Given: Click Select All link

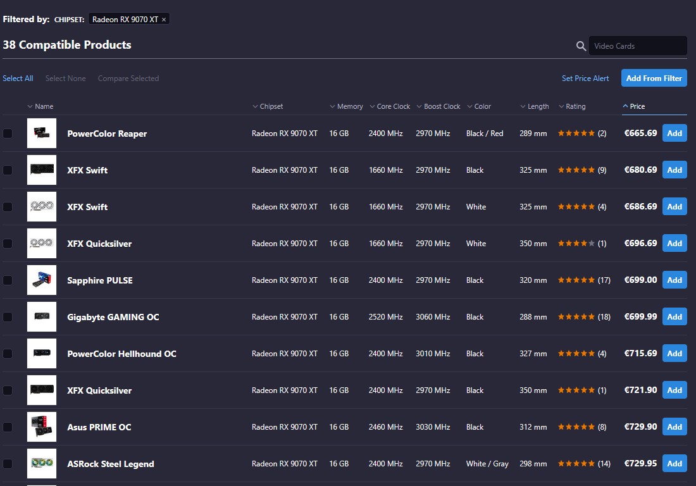Looking at the screenshot, I should pyautogui.click(x=18, y=78).
